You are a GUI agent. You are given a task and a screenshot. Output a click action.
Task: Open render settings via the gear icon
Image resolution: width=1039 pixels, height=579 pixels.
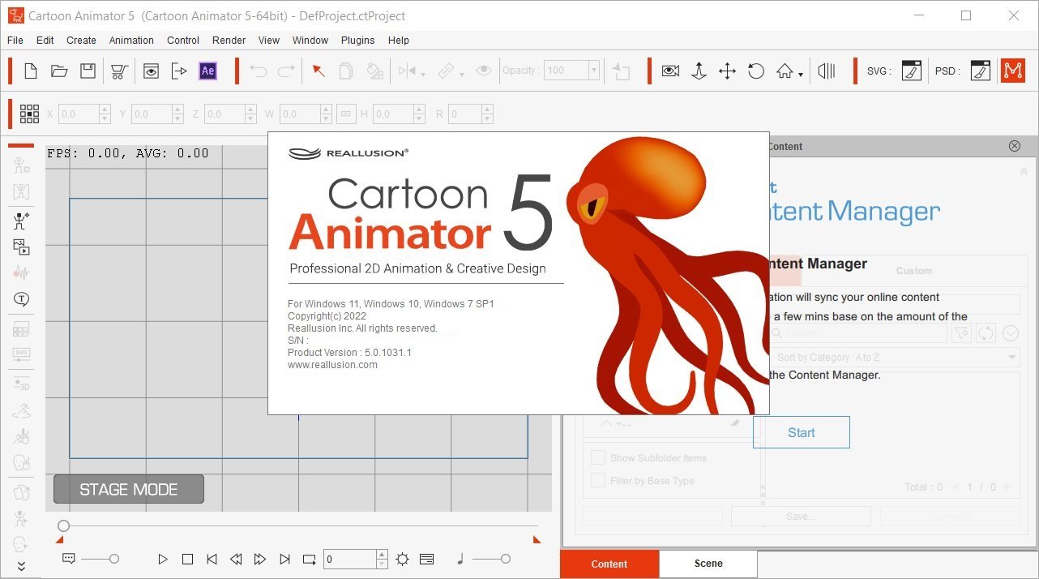(402, 559)
